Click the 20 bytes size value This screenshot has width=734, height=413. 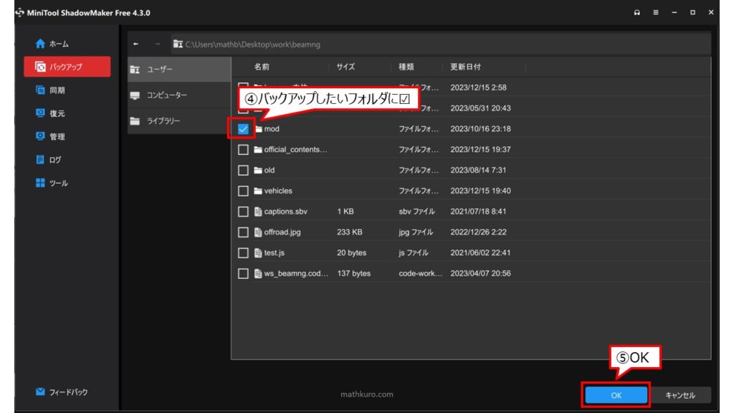(351, 253)
